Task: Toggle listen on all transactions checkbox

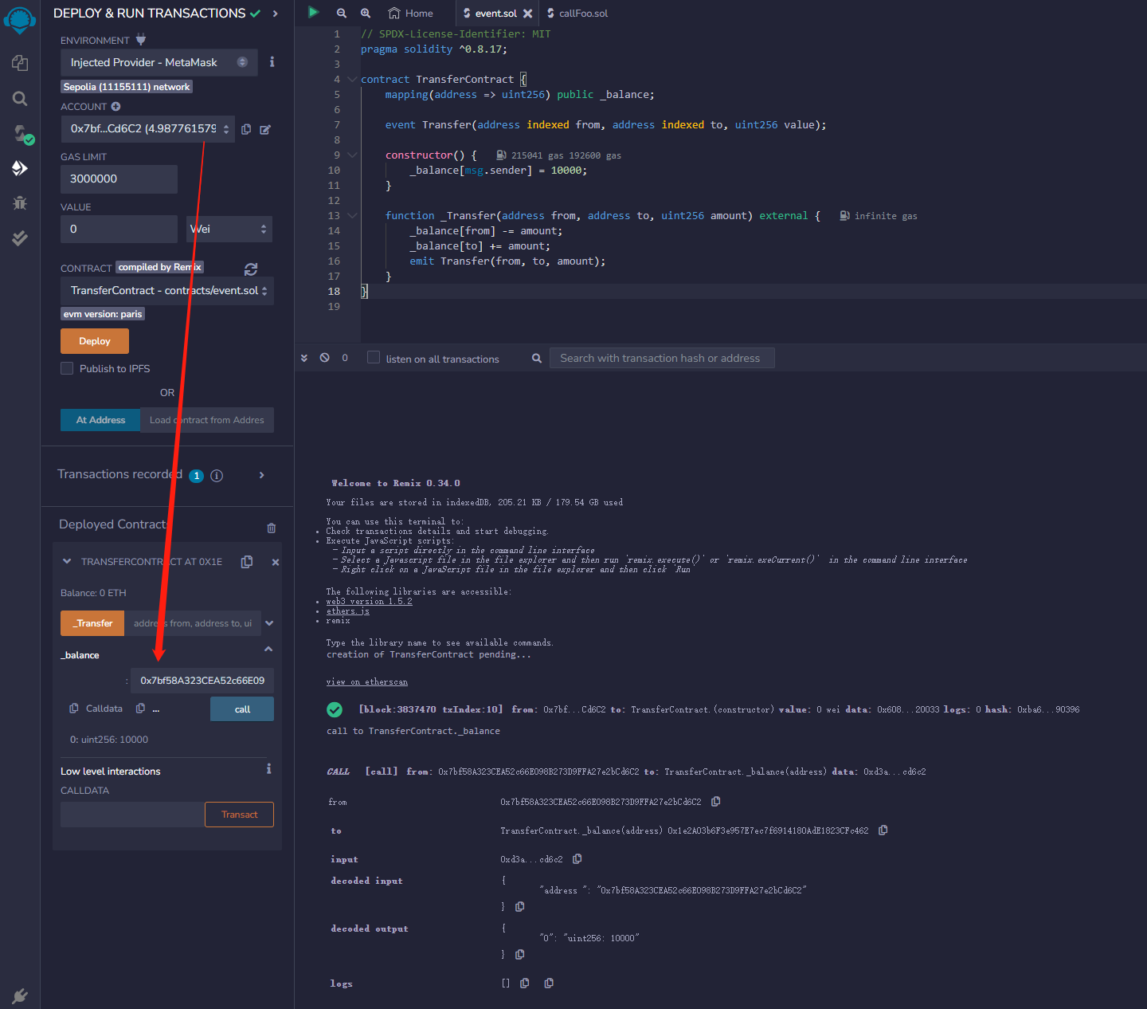Action: pyautogui.click(x=374, y=357)
